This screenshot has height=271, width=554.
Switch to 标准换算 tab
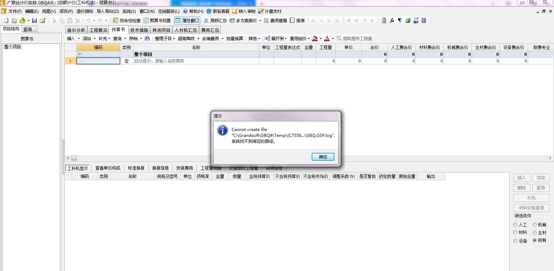tap(136, 168)
